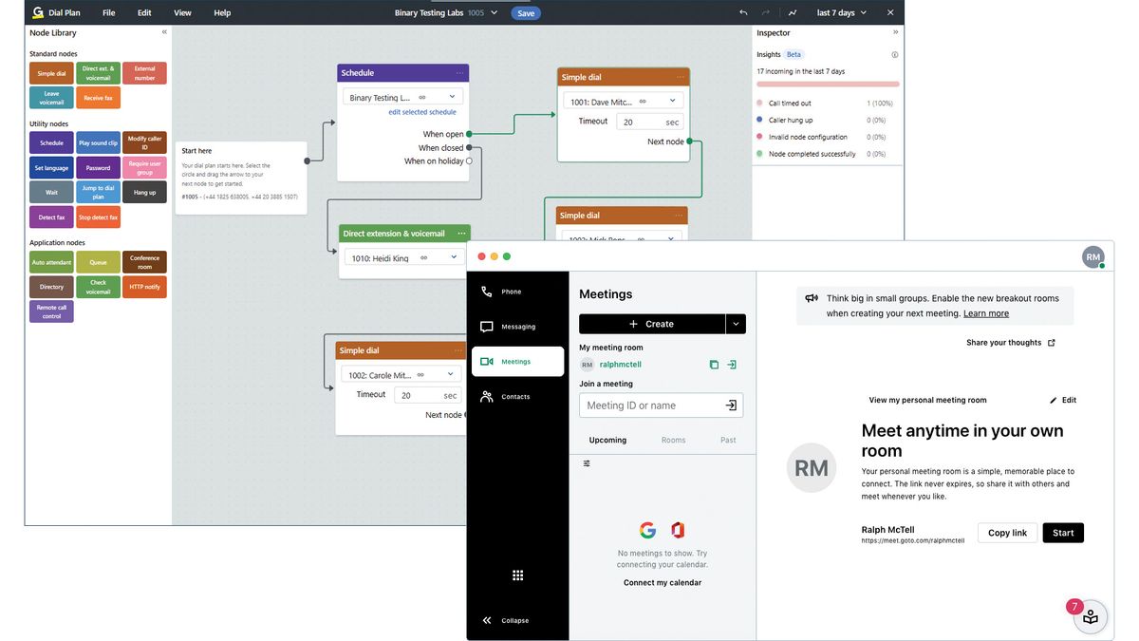
Task: Expand the 1002: Carole Mit dropdown
Action: point(450,375)
